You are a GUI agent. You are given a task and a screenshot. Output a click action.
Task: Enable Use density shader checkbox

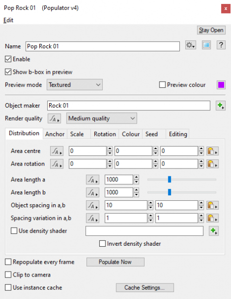[x=14, y=231]
